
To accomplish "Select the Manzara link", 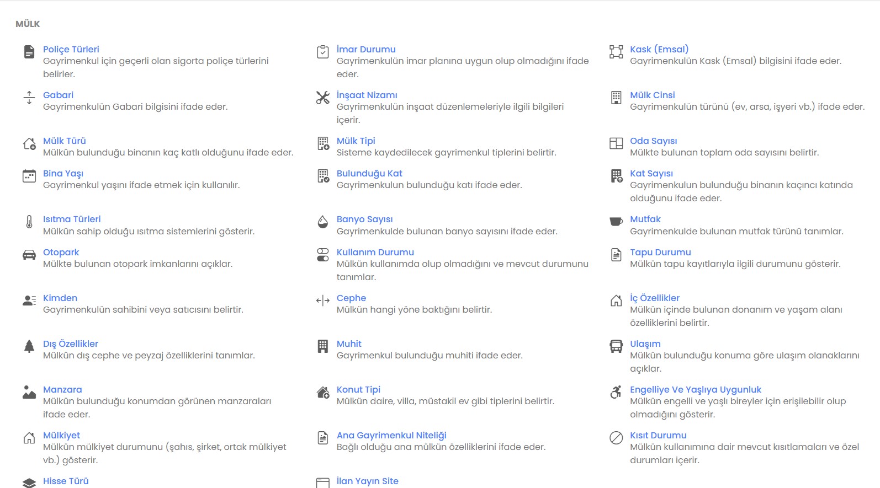I will coord(62,389).
